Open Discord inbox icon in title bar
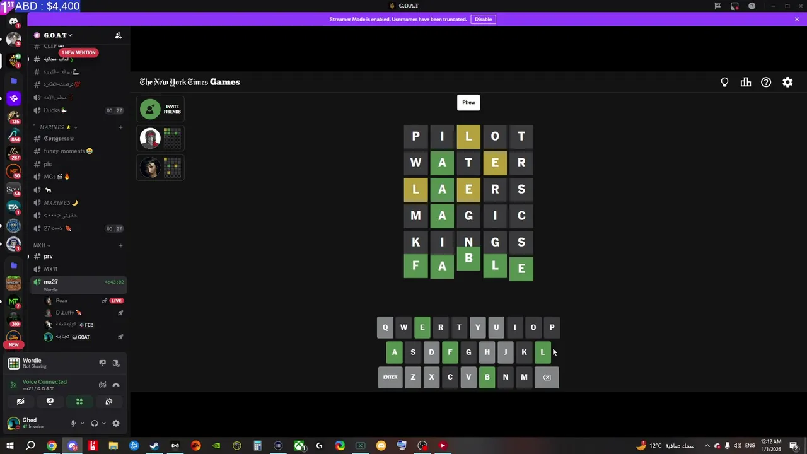This screenshot has height=454, width=807. 734,6
